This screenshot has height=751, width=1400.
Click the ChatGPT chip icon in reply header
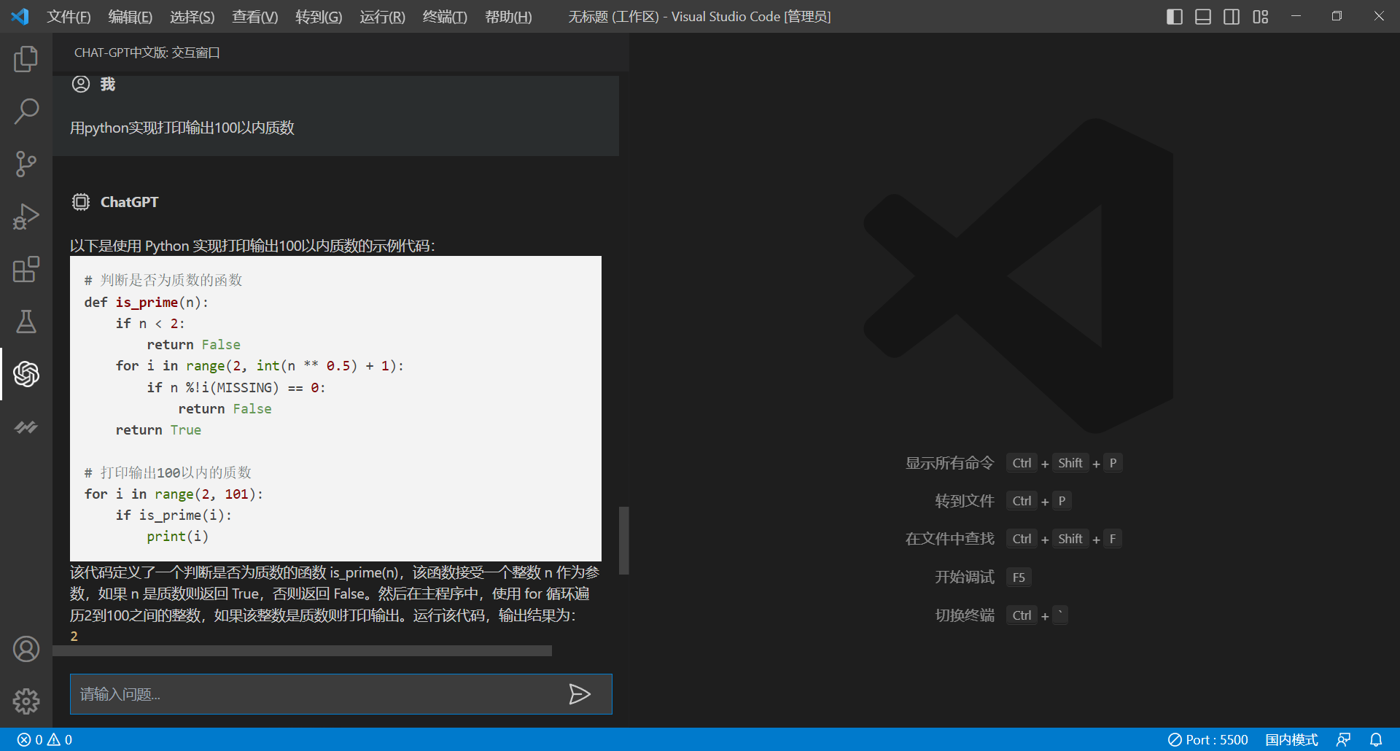[81, 202]
